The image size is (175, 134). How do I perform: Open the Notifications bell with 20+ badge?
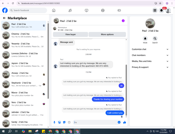click(x=161, y=10)
